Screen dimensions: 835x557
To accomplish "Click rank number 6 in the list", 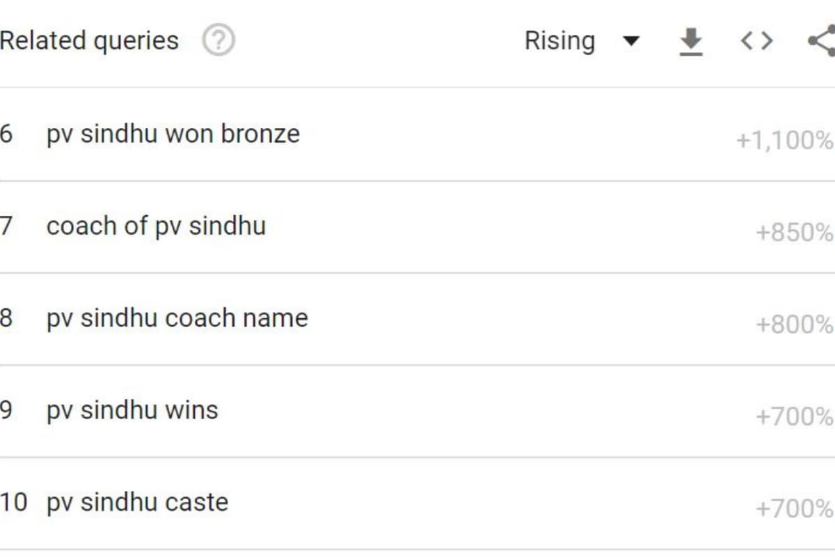I will point(6,134).
